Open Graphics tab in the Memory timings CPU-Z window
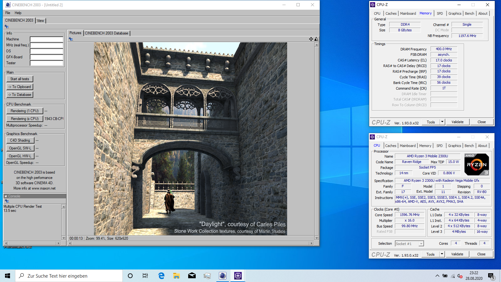Image resolution: width=501 pixels, height=282 pixels. [455, 13]
